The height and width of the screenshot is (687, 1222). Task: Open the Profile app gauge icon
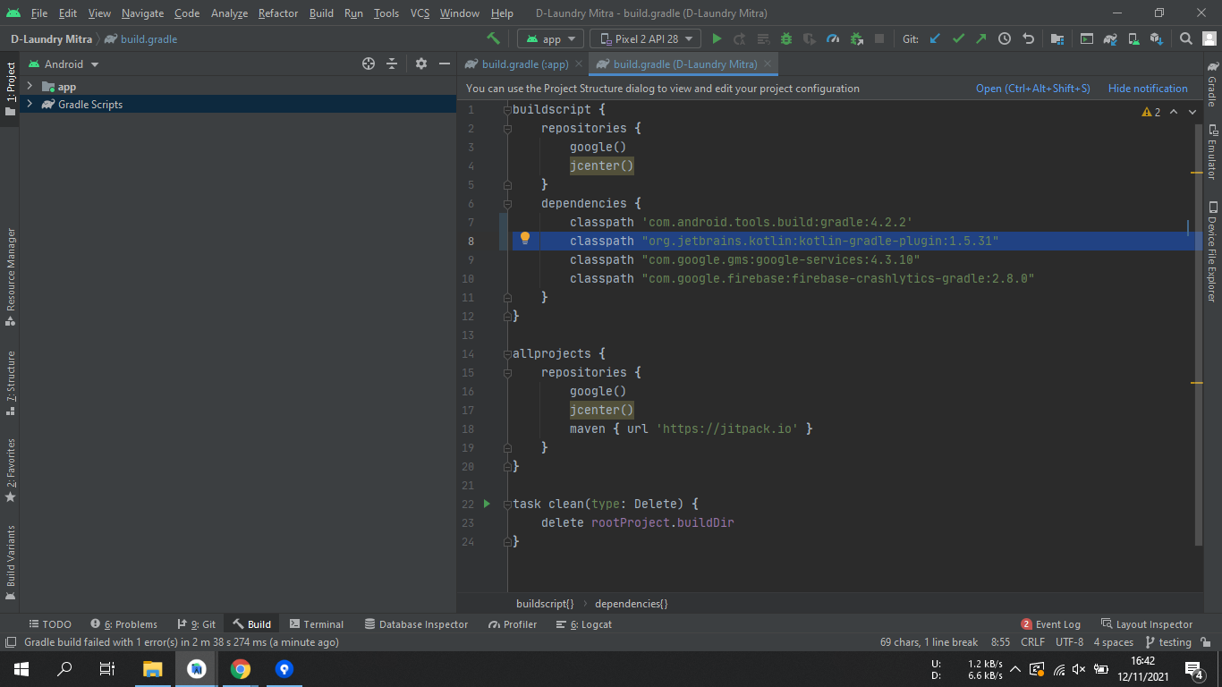tap(833, 38)
